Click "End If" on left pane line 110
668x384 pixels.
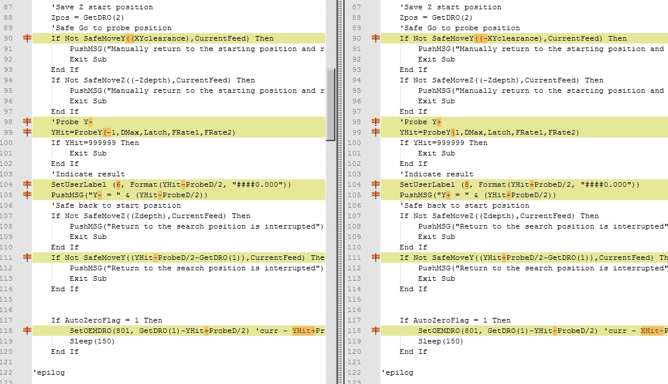point(65,247)
